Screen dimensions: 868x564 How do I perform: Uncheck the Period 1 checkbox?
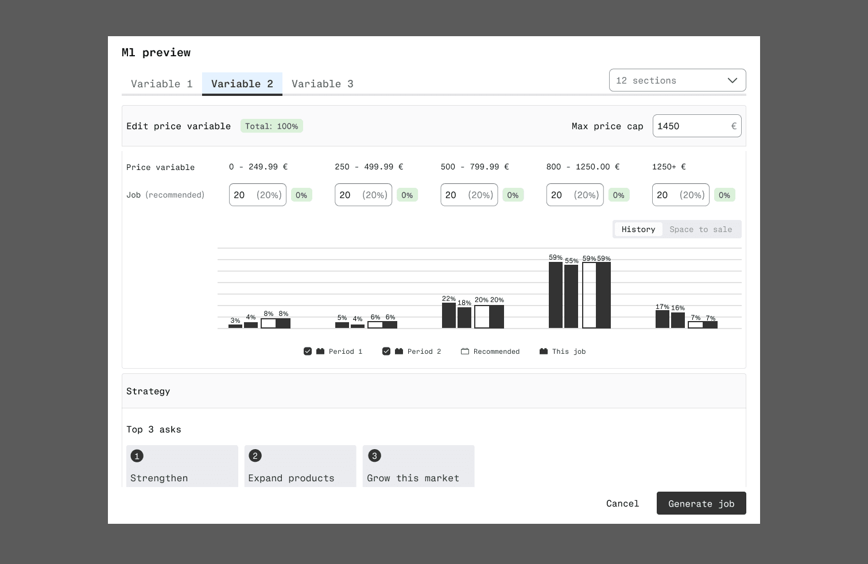point(308,351)
